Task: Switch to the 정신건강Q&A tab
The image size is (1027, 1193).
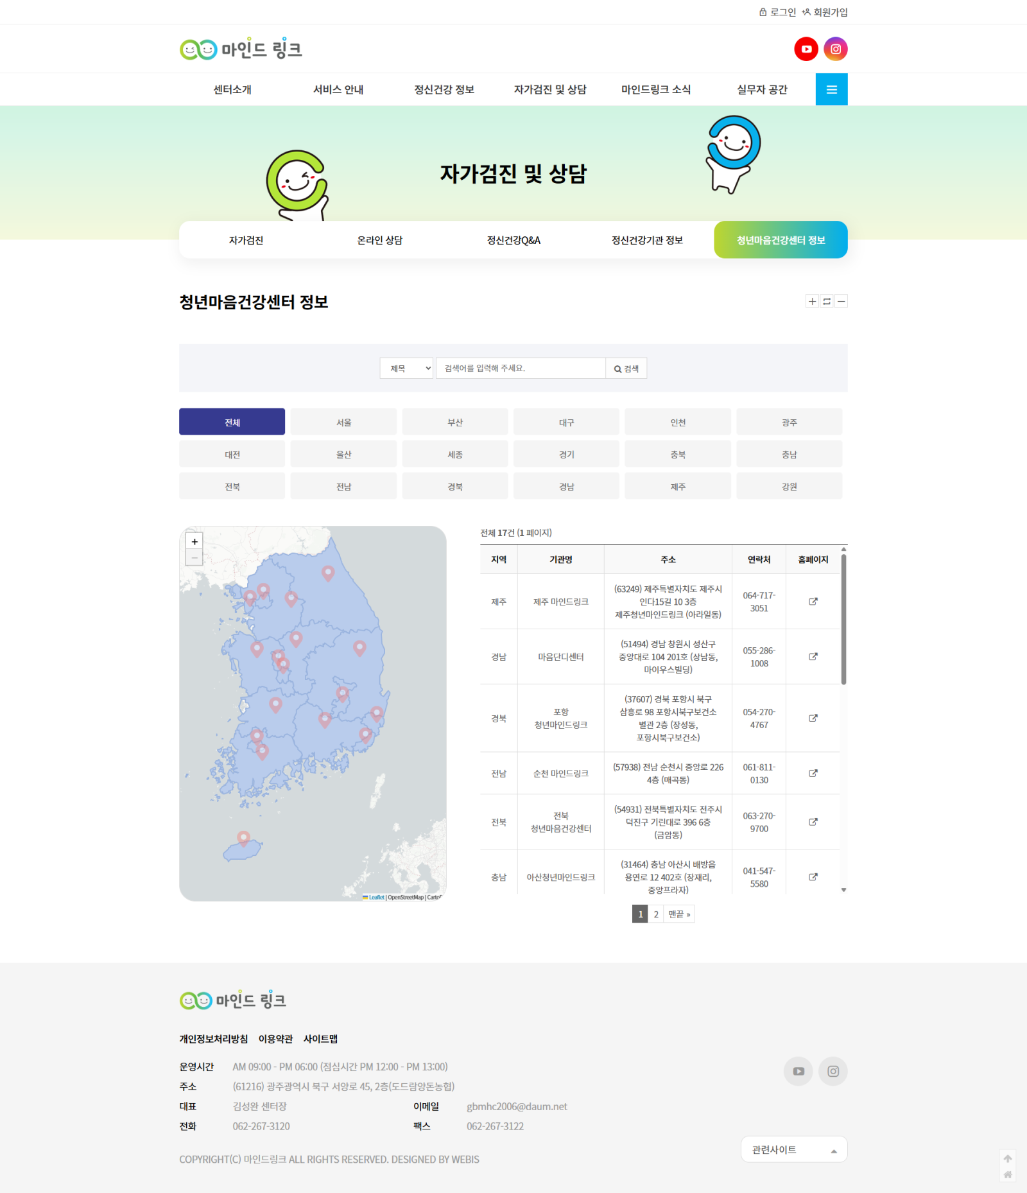Action: (x=513, y=240)
